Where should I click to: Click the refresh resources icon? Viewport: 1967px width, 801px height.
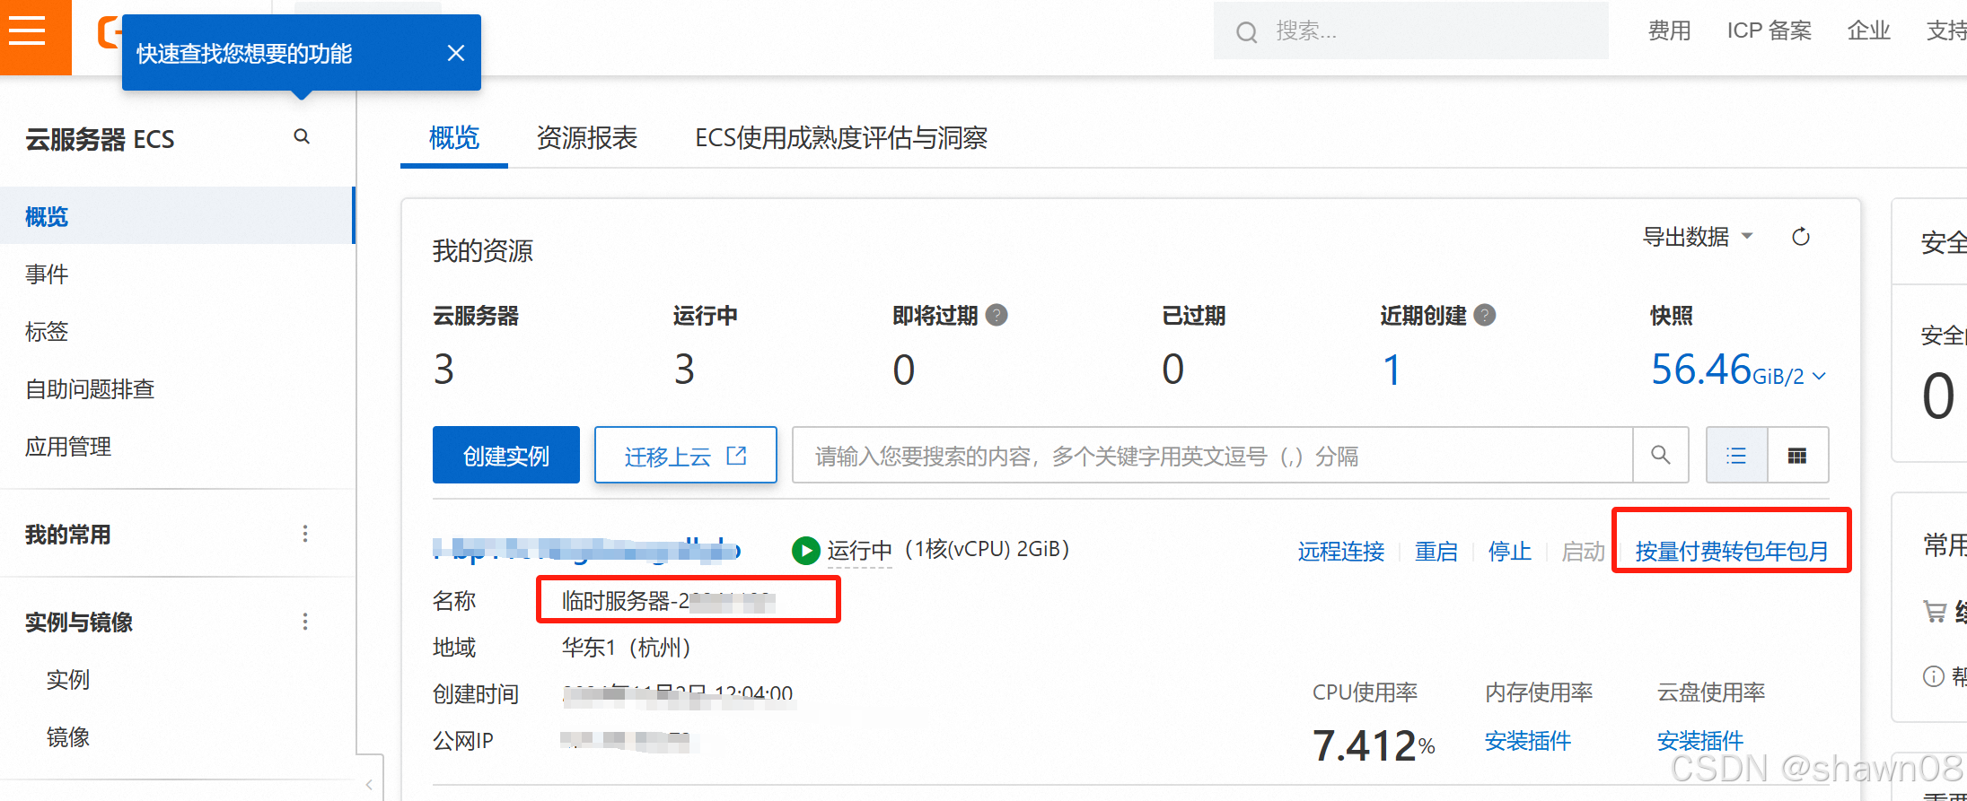point(1801,237)
